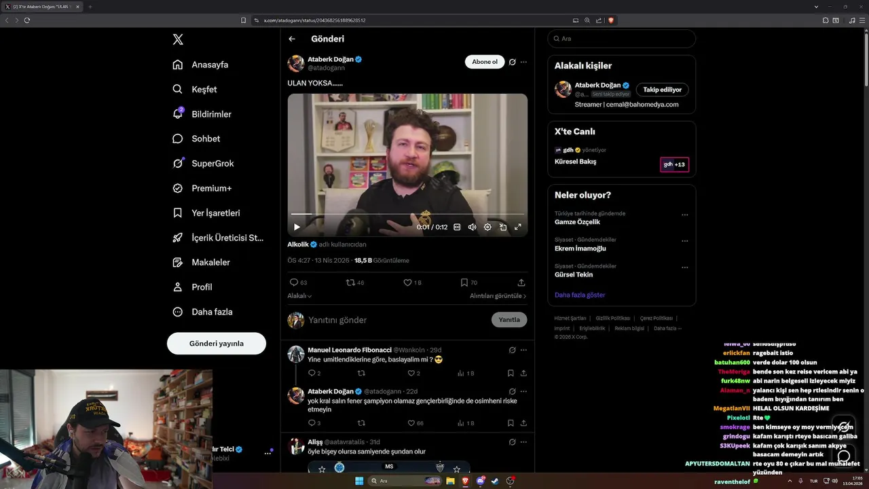
Task: Play the video
Action: point(297,227)
